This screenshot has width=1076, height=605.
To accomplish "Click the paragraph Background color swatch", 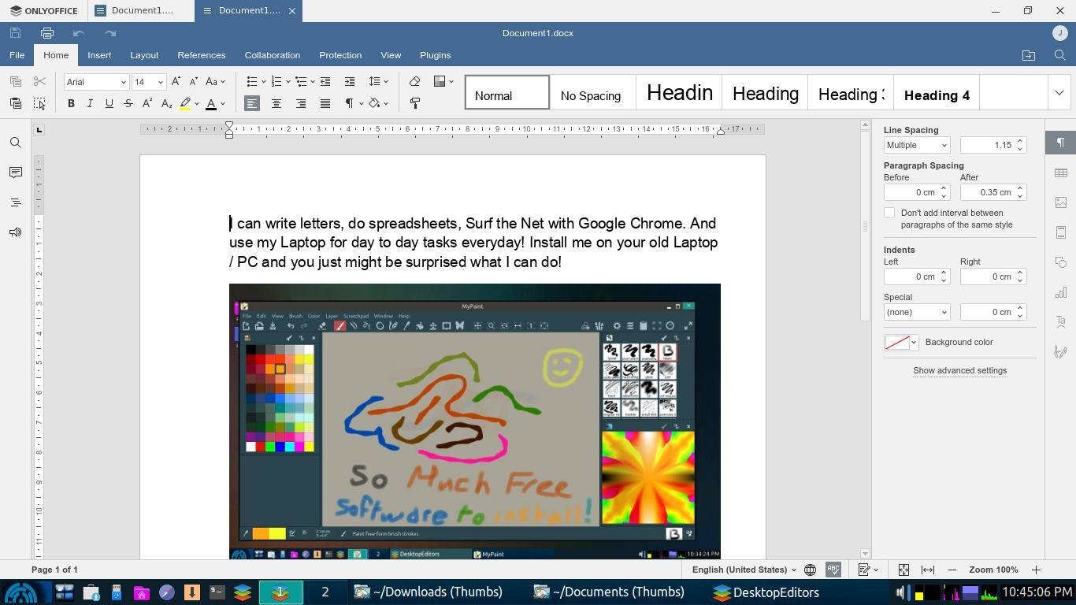I will click(901, 342).
